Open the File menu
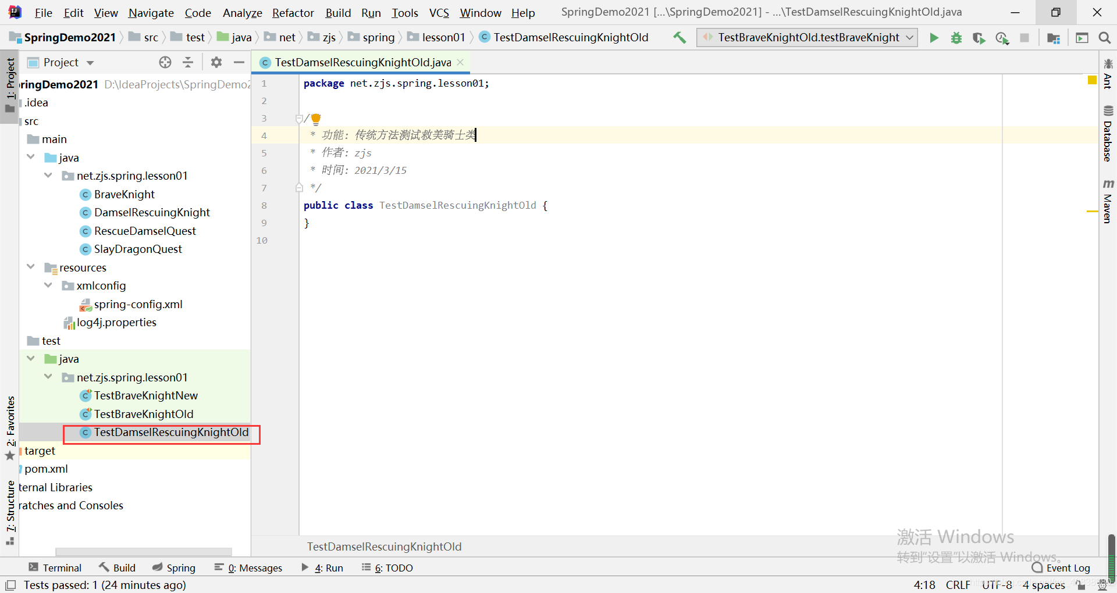 tap(43, 13)
